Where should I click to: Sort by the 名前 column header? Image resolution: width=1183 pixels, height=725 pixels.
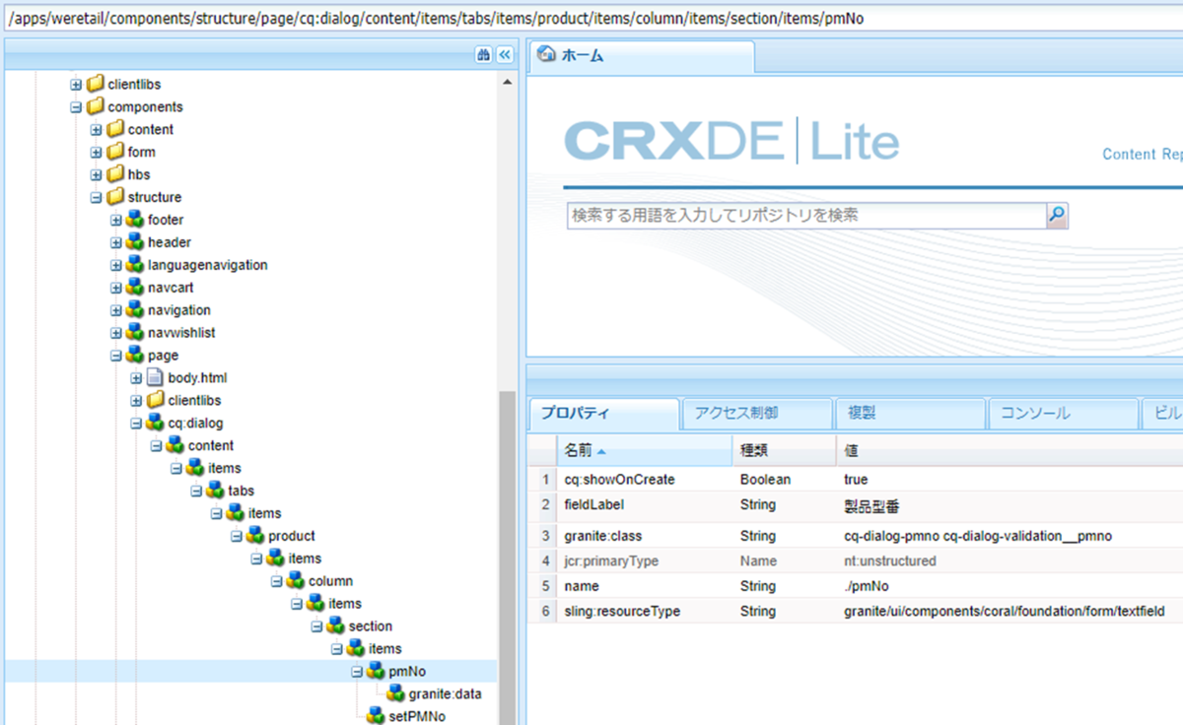click(645, 450)
